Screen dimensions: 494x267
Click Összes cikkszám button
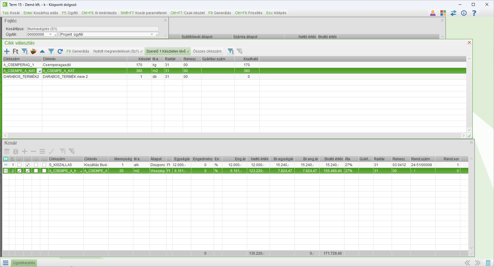[x=207, y=51]
